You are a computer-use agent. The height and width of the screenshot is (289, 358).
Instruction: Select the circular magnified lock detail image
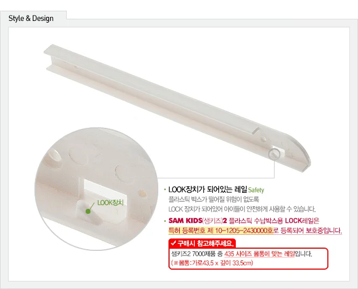pyautogui.click(x=96, y=189)
